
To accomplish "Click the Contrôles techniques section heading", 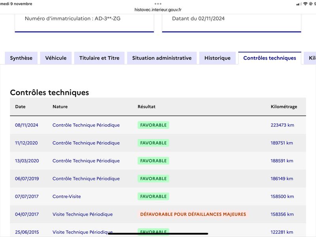I will coord(49,92).
